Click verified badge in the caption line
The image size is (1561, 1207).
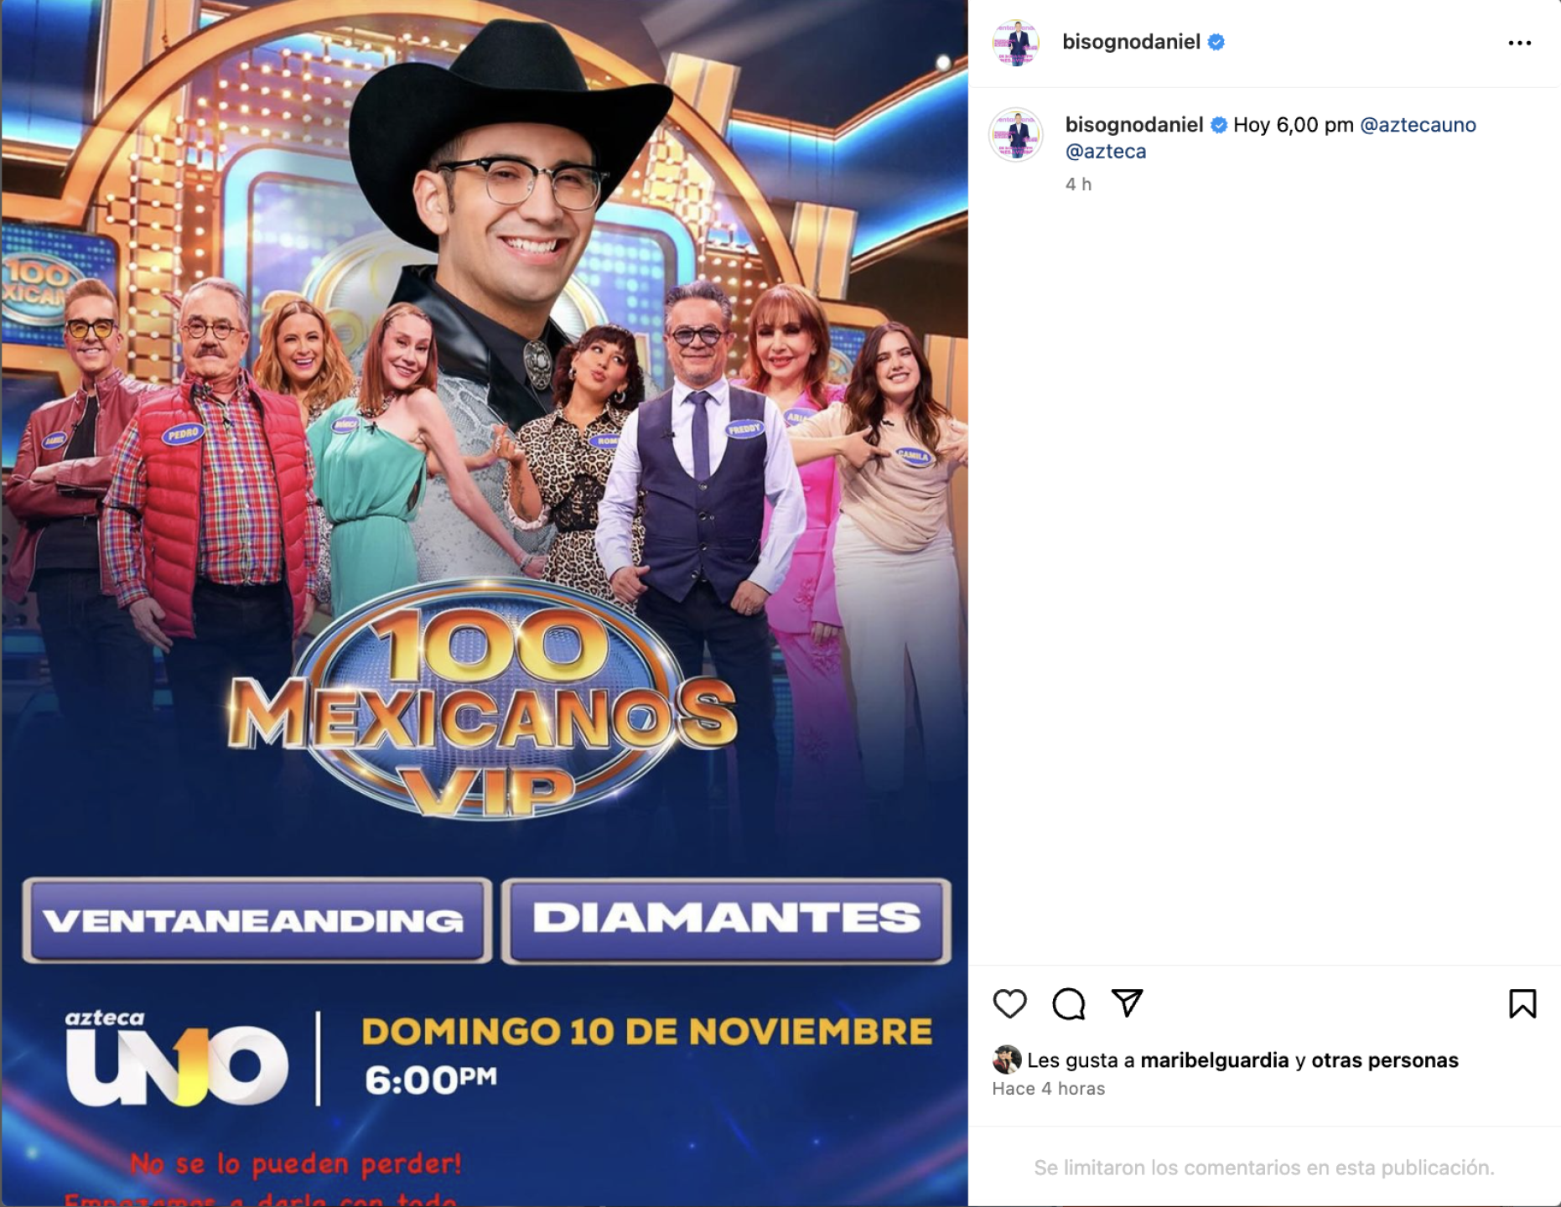[1219, 125]
